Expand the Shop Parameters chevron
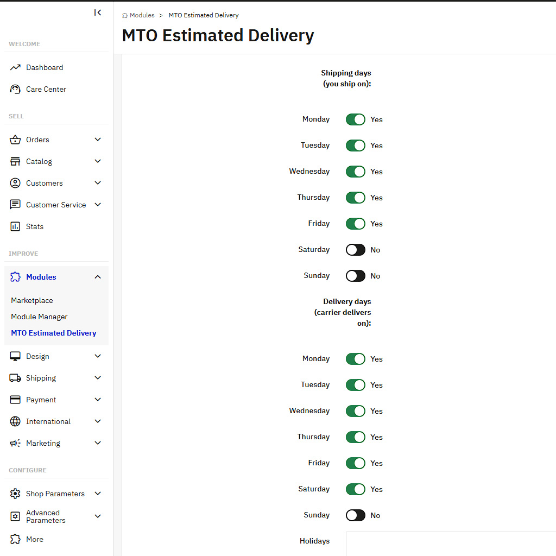 click(x=98, y=494)
